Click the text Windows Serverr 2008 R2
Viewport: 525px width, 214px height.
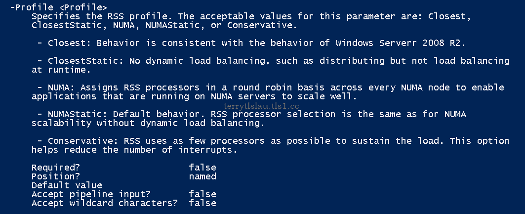[x=400, y=43]
